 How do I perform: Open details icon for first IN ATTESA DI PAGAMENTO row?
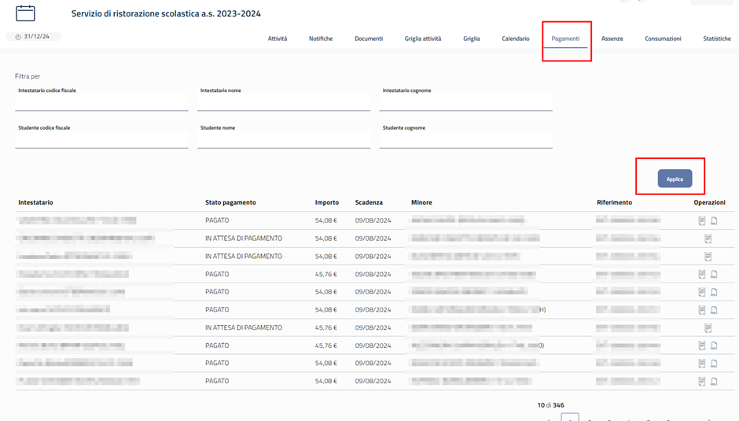click(708, 238)
